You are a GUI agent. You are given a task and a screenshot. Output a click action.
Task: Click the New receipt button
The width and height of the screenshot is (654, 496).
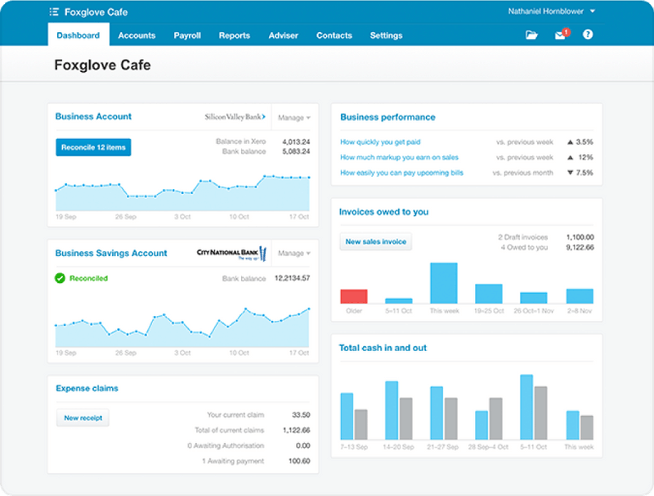[x=82, y=417]
